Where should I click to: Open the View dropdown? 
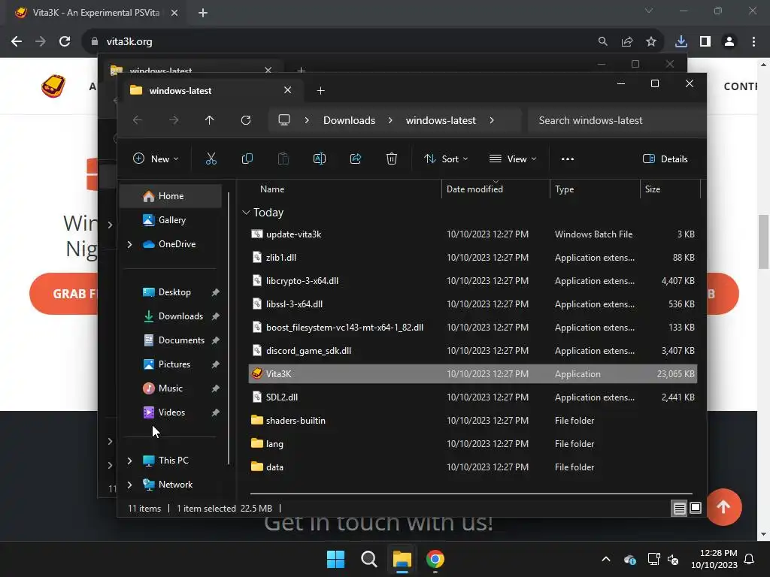pos(513,159)
